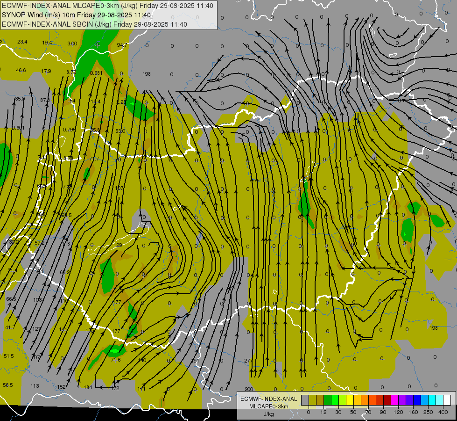Click the '129' value on the map
This screenshot has width=457, height=421.
pyautogui.click(x=118, y=245)
